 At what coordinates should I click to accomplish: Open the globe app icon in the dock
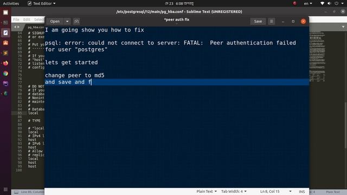(5, 94)
